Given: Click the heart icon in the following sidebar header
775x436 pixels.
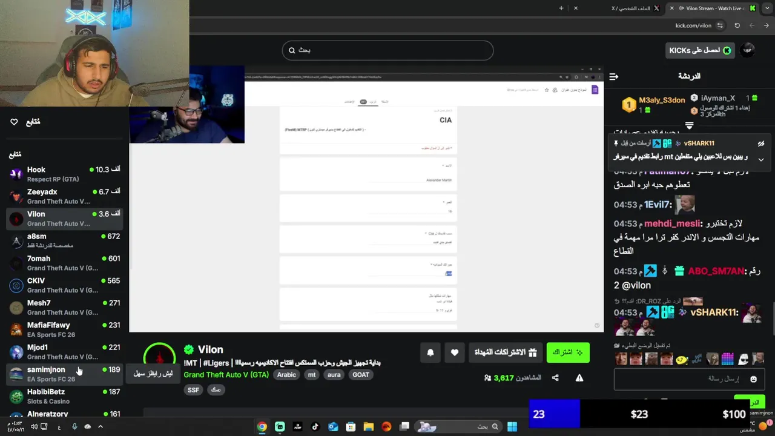Looking at the screenshot, I should coord(14,122).
